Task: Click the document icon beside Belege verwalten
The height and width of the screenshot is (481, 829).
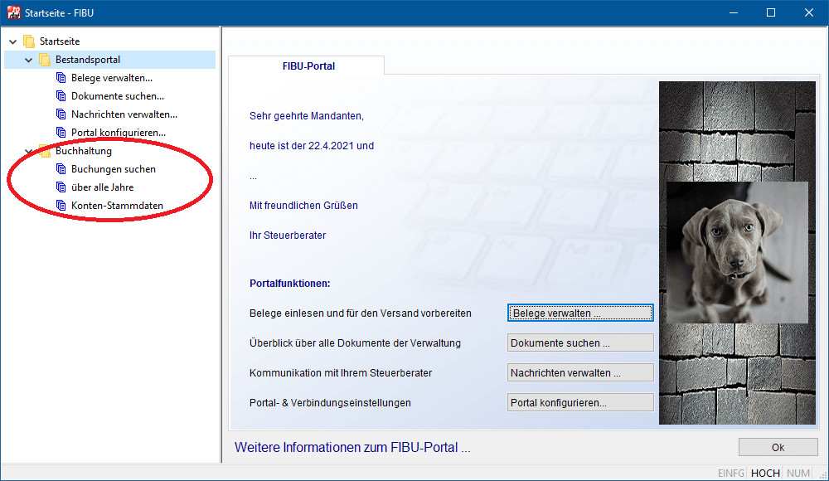Action: point(61,78)
